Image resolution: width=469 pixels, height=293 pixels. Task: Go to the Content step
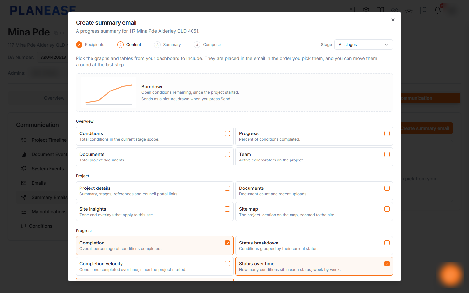point(129,45)
